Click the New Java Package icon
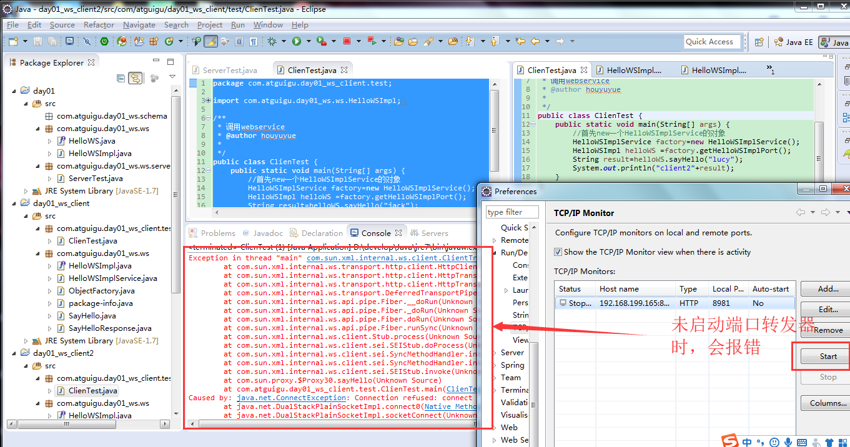Viewport: 850px width, 447px height. tap(153, 41)
